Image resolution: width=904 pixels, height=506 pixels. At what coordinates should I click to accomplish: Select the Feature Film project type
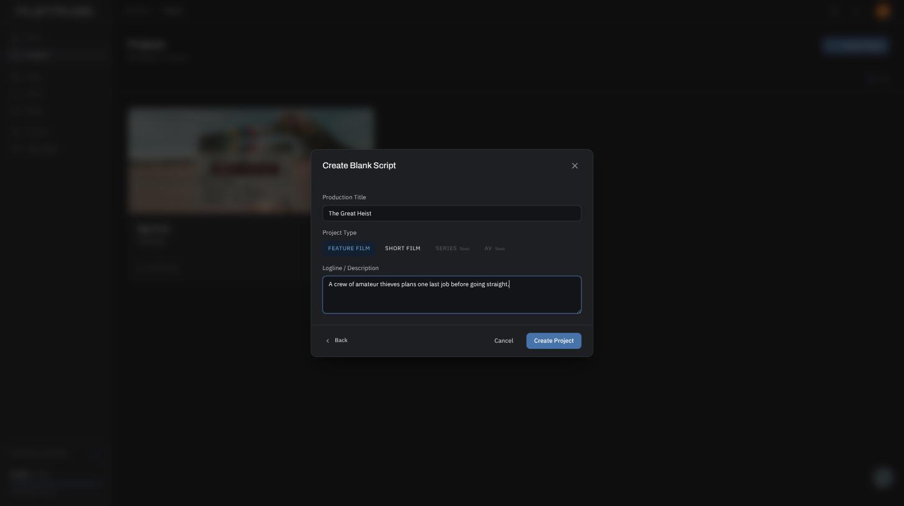[349, 248]
